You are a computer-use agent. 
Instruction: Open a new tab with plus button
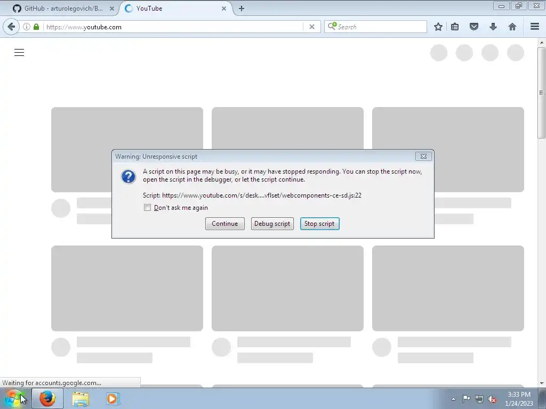click(242, 9)
